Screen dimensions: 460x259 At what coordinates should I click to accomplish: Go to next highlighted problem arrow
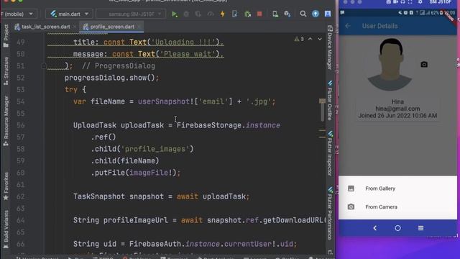pos(320,39)
